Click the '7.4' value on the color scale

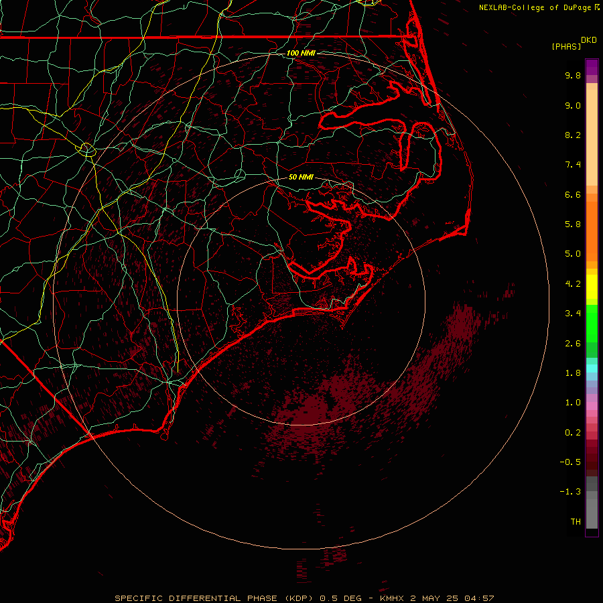point(573,165)
